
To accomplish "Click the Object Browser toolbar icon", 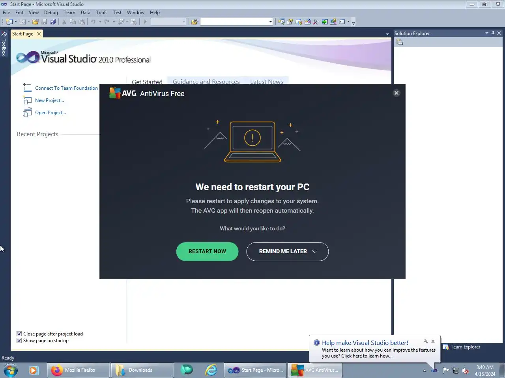I will tap(307, 22).
